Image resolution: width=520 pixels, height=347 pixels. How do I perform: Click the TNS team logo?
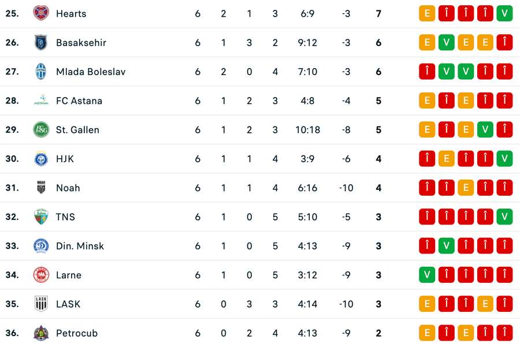tap(41, 217)
